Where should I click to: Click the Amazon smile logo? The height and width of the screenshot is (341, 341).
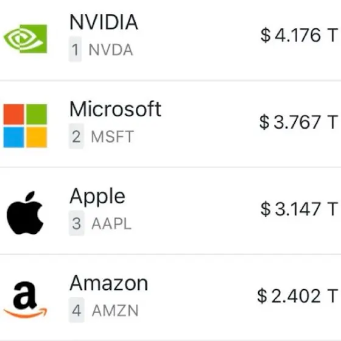pos(25,300)
